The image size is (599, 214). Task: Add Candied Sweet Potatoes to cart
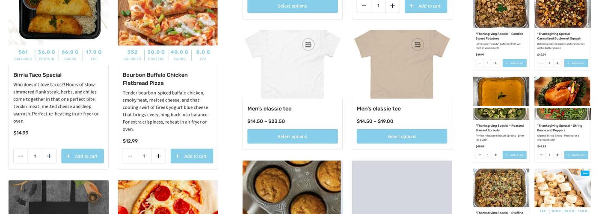point(514,63)
